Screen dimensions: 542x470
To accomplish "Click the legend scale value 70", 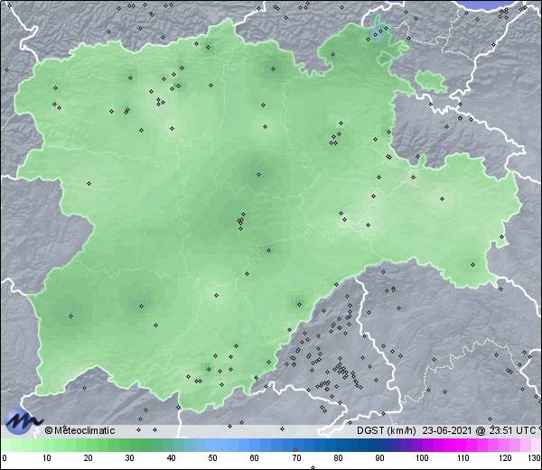I will tap(296, 458).
